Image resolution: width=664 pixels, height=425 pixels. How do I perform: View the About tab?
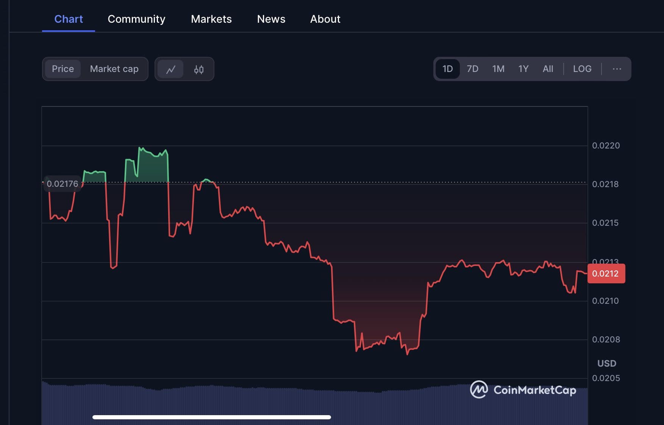325,19
